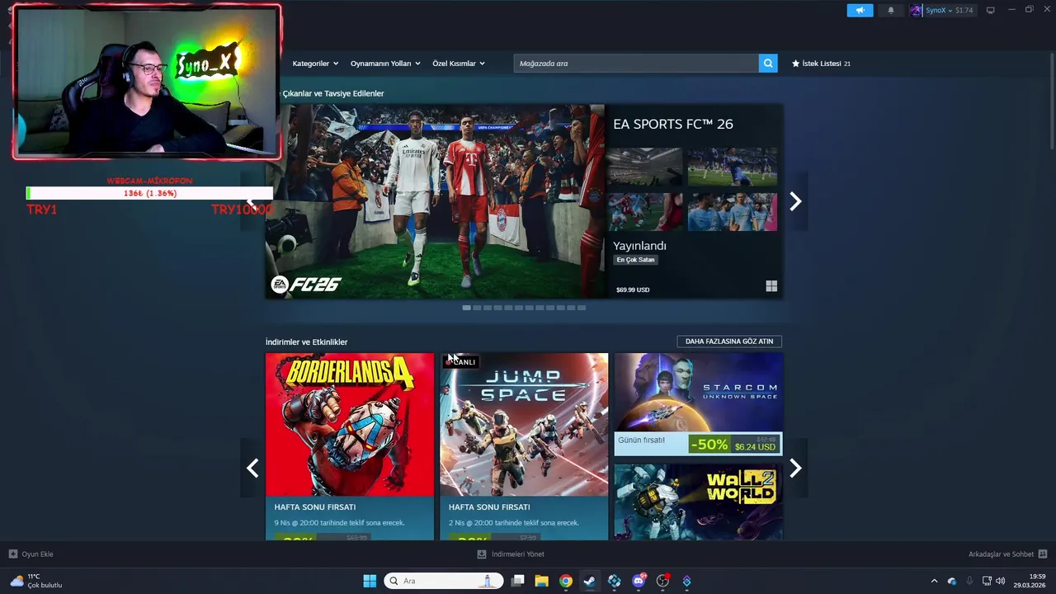Click the taskbar Ara search box
1056x594 pixels.
click(x=444, y=581)
